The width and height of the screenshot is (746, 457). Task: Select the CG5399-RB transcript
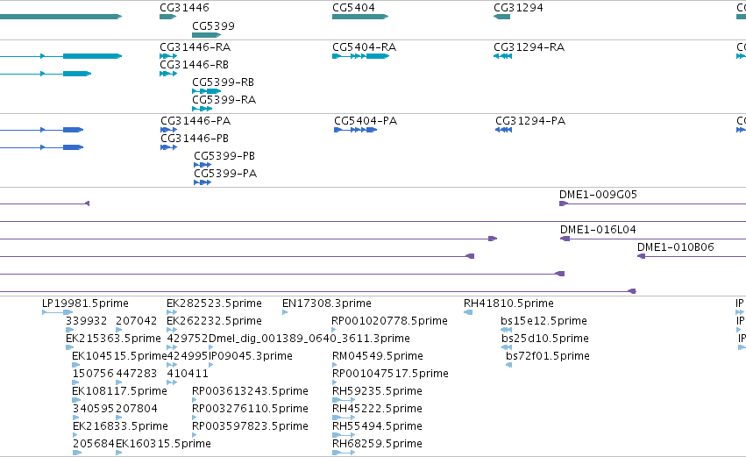click(x=207, y=91)
